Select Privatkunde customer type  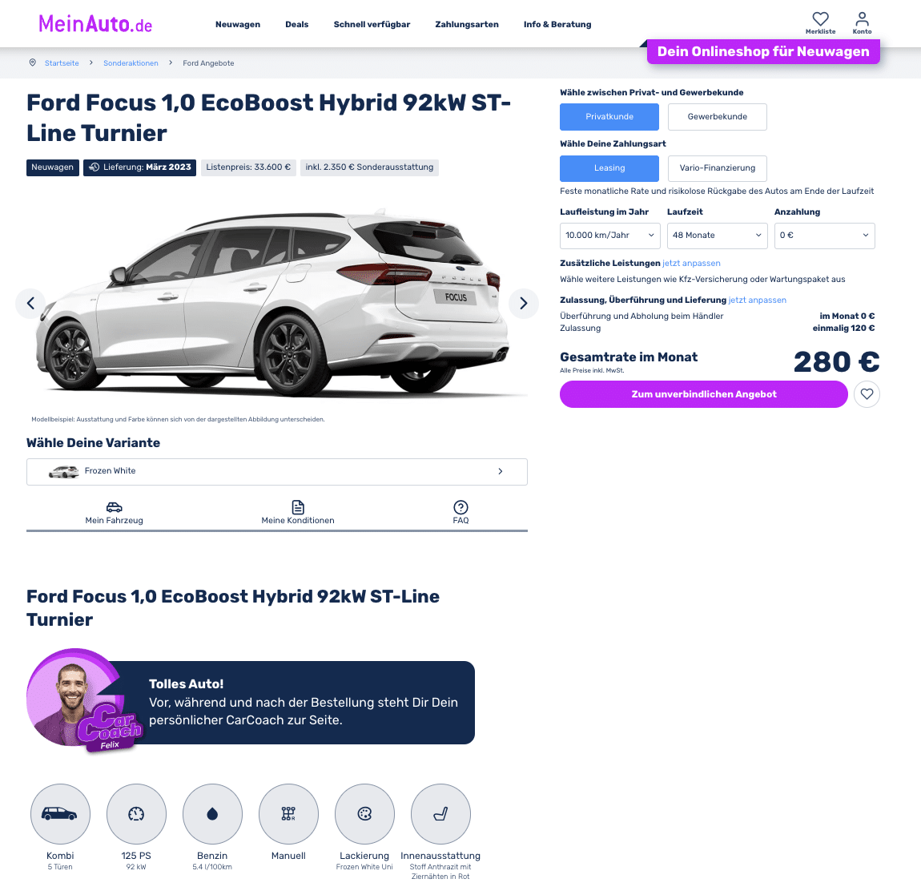[x=609, y=117]
